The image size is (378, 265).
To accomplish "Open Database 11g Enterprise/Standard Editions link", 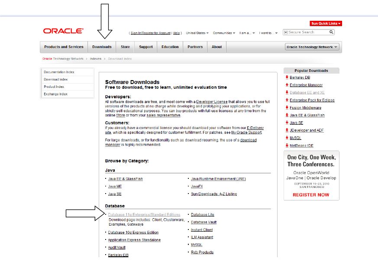I will pyautogui.click(x=144, y=215).
